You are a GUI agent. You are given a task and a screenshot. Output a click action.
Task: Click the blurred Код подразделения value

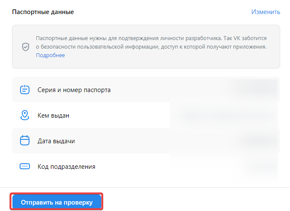261,167
